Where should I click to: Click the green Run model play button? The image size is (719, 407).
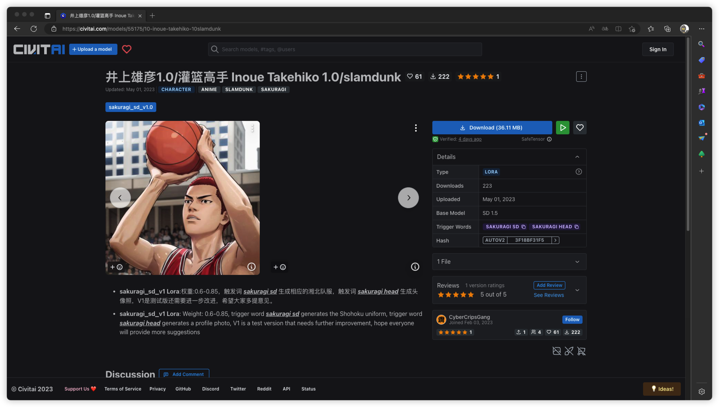pos(562,128)
